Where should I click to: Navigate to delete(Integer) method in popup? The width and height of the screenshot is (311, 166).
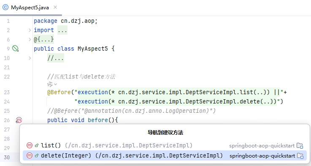coord(165,156)
